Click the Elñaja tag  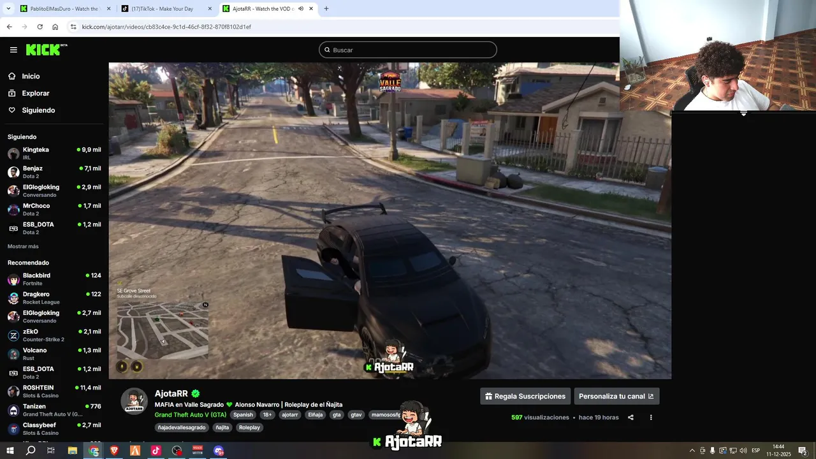pyautogui.click(x=315, y=415)
